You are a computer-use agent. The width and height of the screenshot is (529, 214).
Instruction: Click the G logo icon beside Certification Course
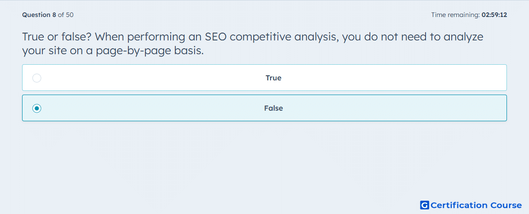coord(425,205)
